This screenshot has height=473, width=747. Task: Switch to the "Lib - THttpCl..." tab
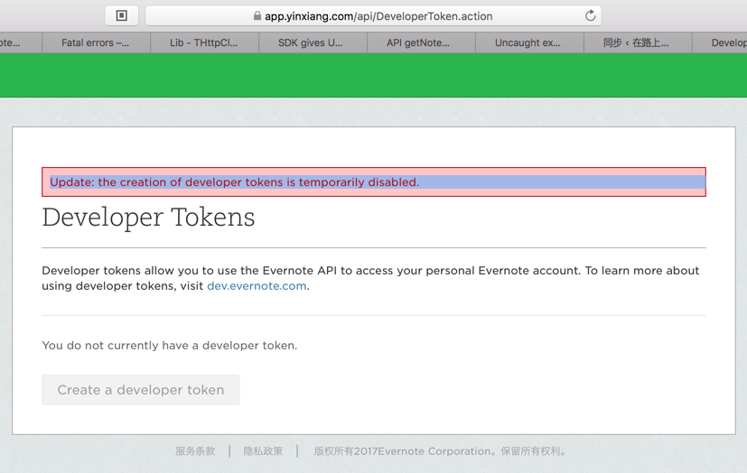point(204,42)
